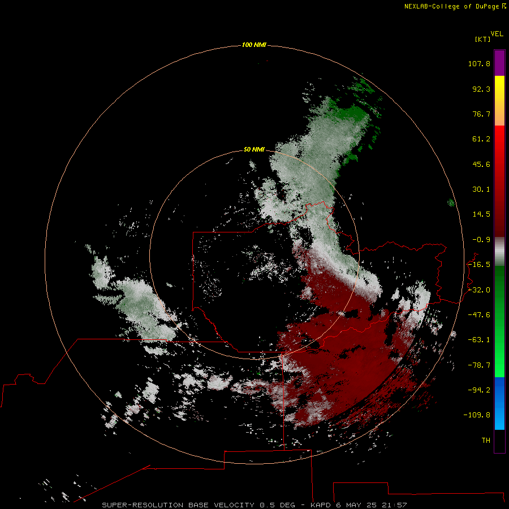Click the -78.7 scale value
The image size is (509, 509).
479,365
